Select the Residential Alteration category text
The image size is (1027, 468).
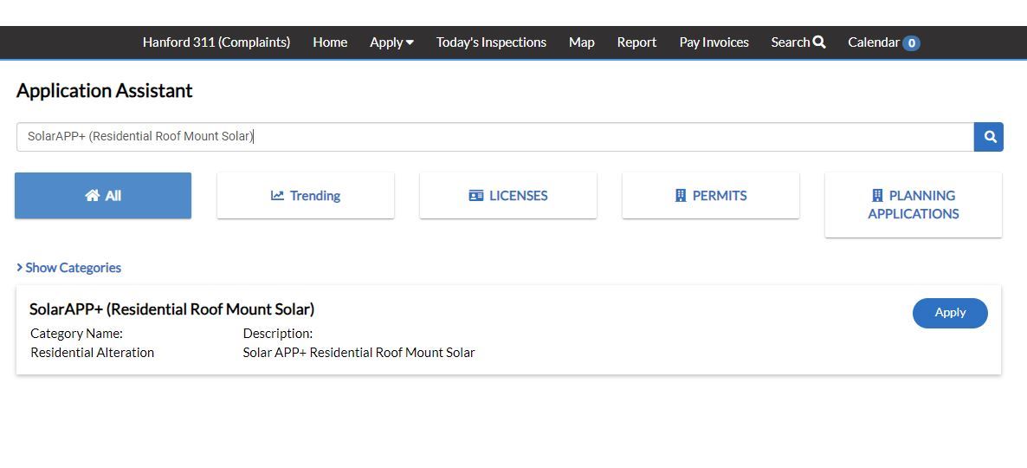93,353
